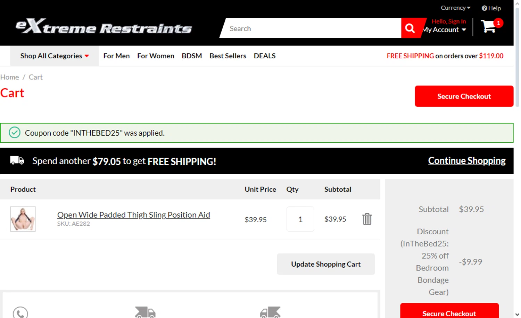Open the Currency dropdown
The height and width of the screenshot is (318, 521).
click(455, 8)
